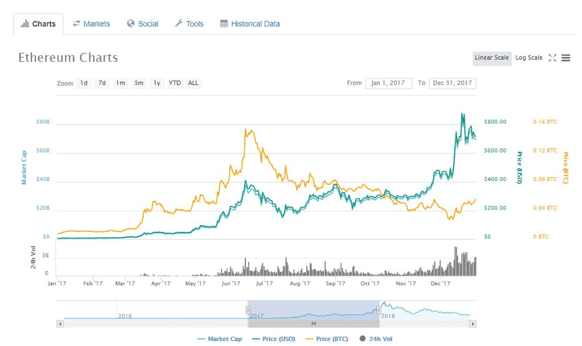Click the 0.16 BTC axis label
Viewport: 582px width, 346px height.
[545, 122]
